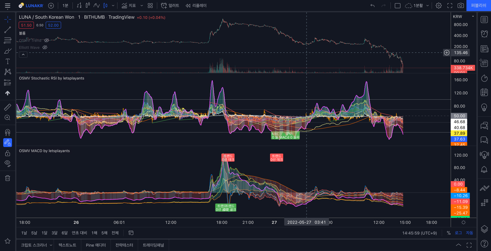Viewport: 491px width, 251px height.
Task: Select the brush drawing tool
Action: coord(8,51)
